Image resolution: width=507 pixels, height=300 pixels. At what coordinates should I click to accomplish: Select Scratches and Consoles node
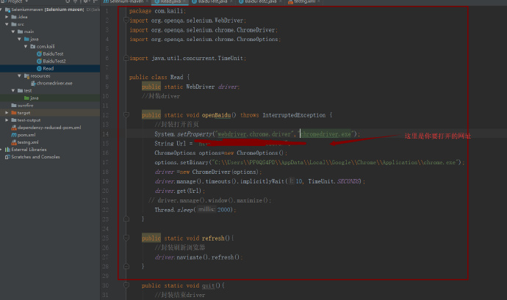point(35,157)
